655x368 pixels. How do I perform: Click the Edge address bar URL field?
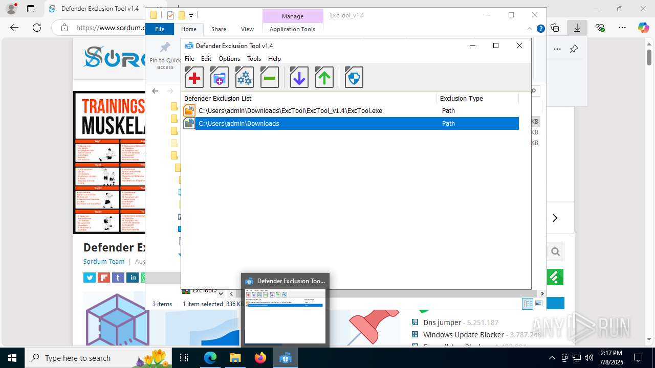[111, 28]
